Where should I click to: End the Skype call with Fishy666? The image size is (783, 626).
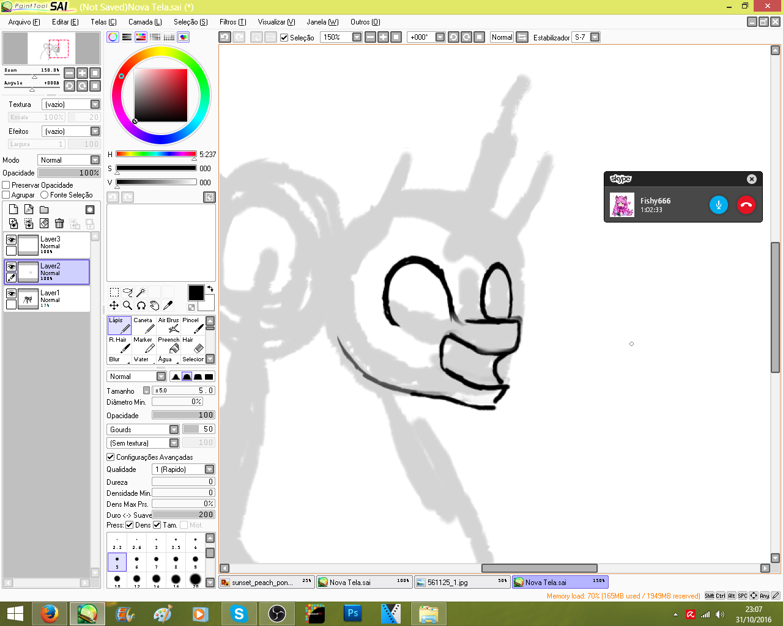[746, 205]
